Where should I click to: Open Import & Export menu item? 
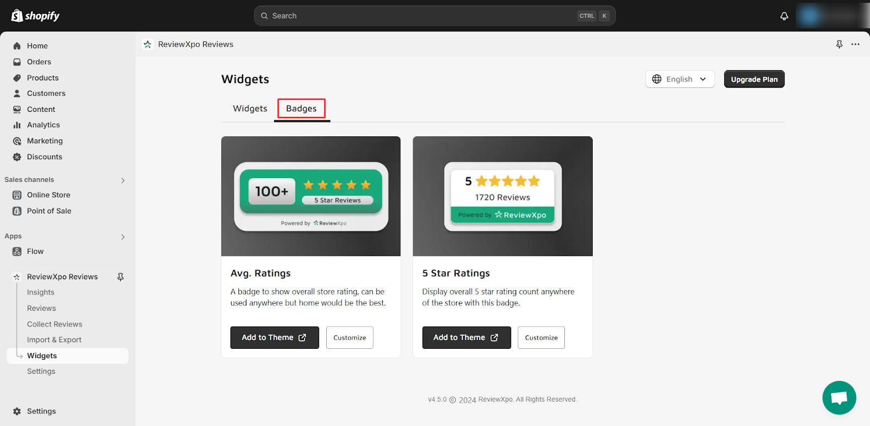(54, 340)
